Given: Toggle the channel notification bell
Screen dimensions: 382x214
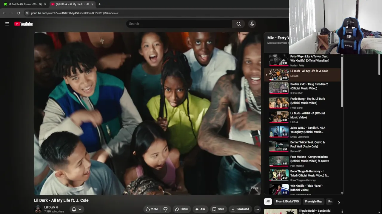Looking at the screenshot, I should (x=74, y=209).
